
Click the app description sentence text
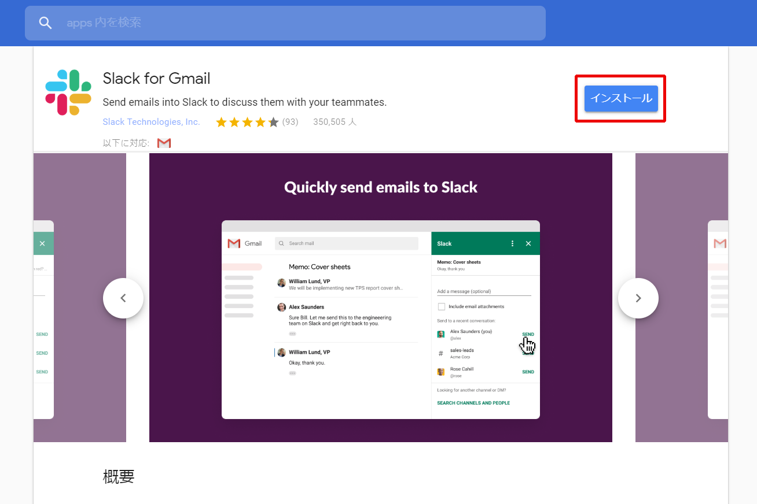245,102
